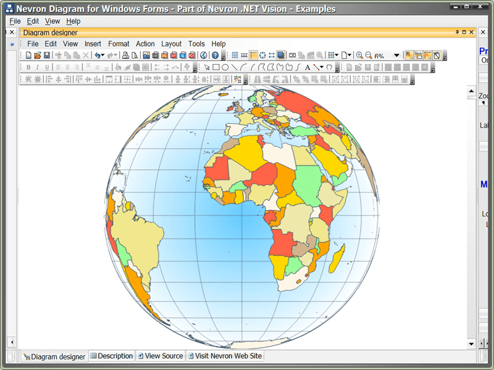Open the format toolbar overflow options after lightning icon
494x370 pixels.
click(195, 68)
